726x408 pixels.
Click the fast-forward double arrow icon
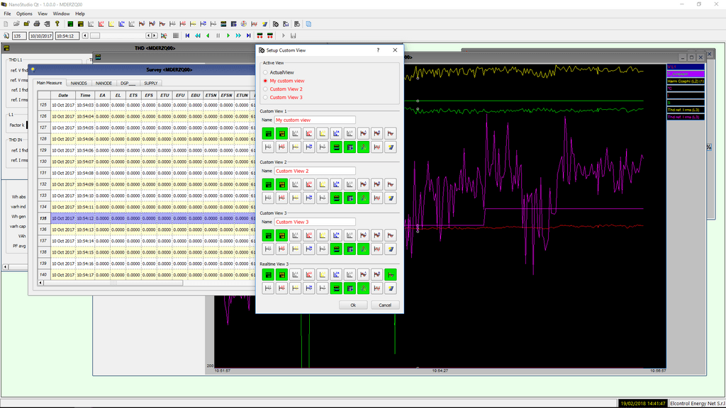pyautogui.click(x=239, y=35)
